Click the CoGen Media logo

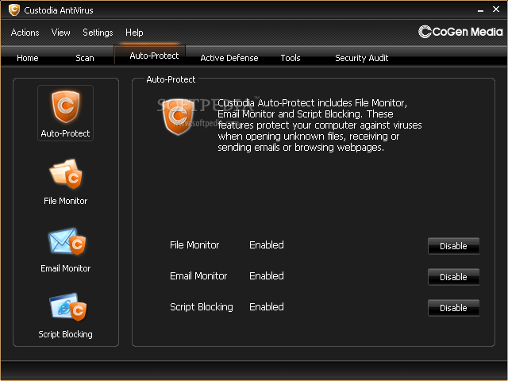pyautogui.click(x=460, y=32)
